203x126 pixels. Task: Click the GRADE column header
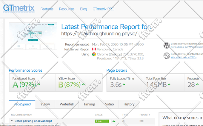(99, 115)
